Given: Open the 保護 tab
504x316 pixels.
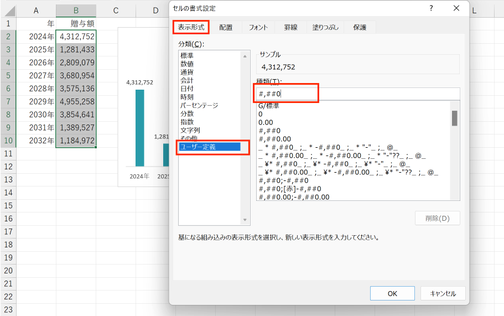Looking at the screenshot, I should point(360,28).
